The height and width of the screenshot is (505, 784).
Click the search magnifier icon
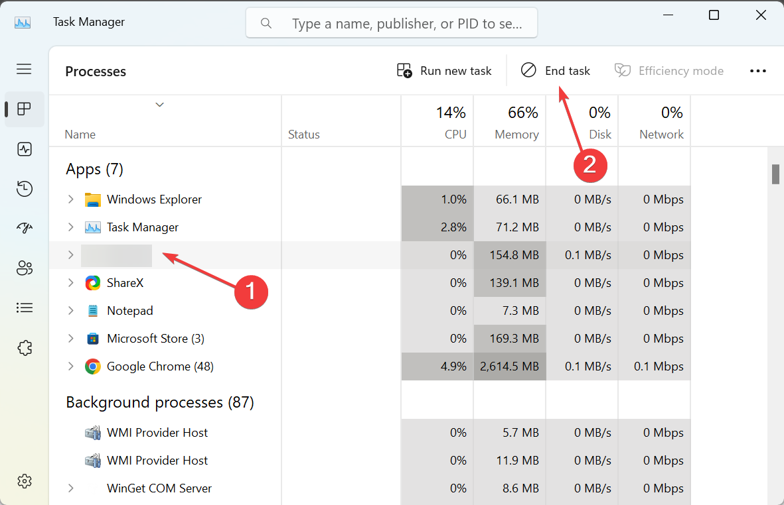pyautogui.click(x=266, y=23)
